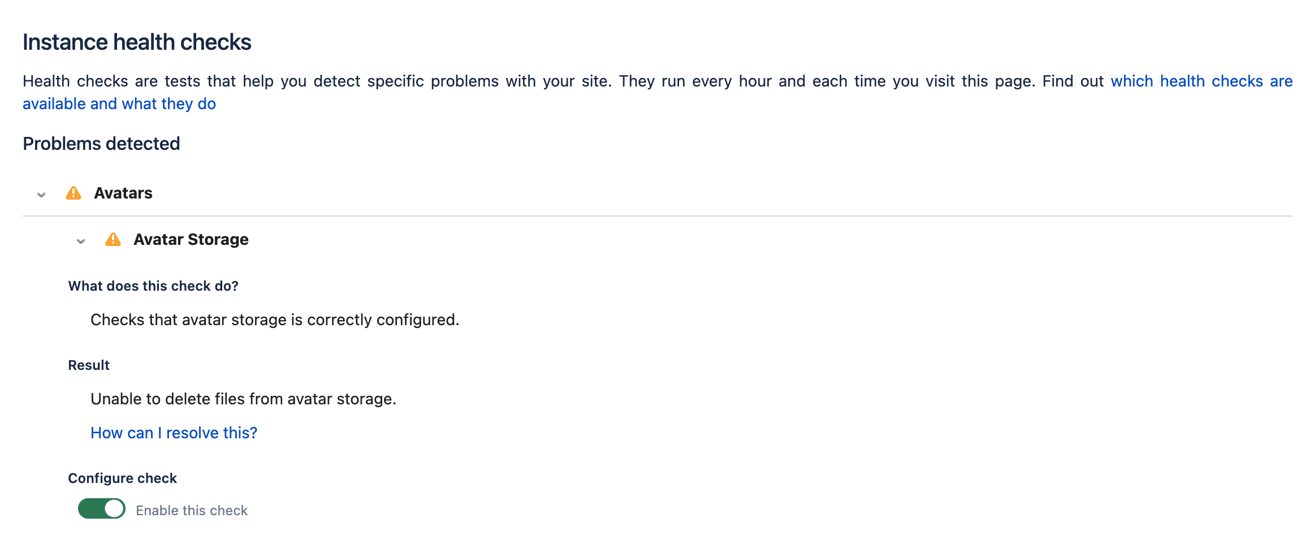Viewport: 1314px width, 535px height.
Task: Click the Configure check section label
Action: point(122,478)
